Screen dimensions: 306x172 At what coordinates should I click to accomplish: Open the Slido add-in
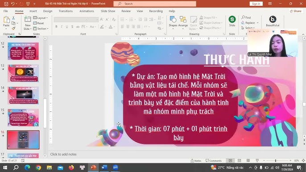point(232,21)
